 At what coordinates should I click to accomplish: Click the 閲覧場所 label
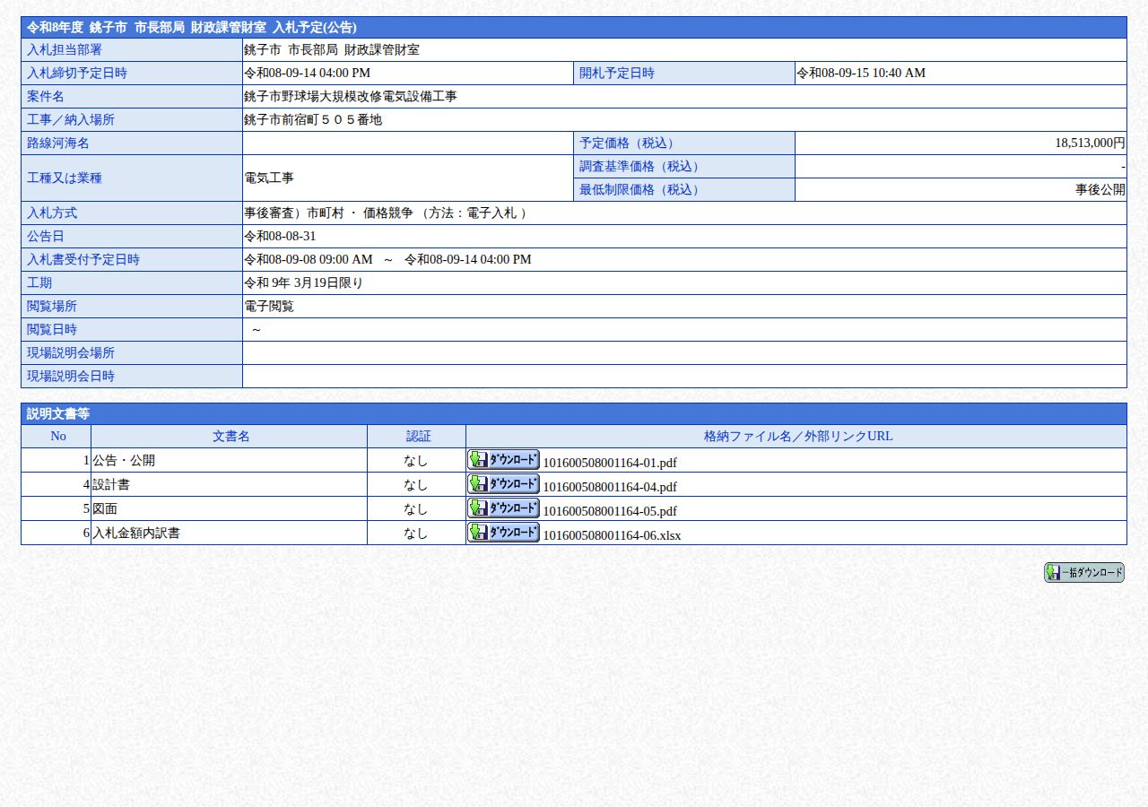(x=52, y=307)
